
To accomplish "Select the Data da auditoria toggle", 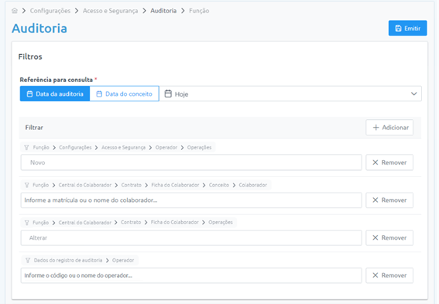I will (55, 94).
